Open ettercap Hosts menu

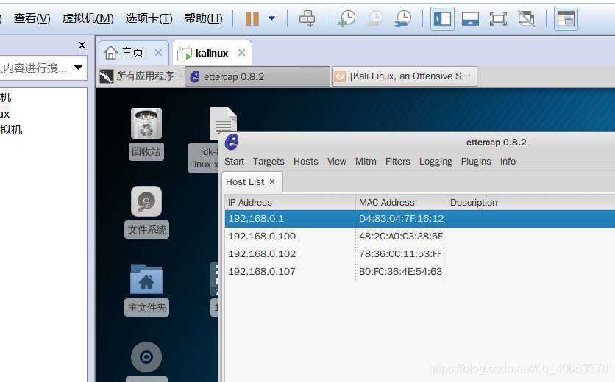306,162
